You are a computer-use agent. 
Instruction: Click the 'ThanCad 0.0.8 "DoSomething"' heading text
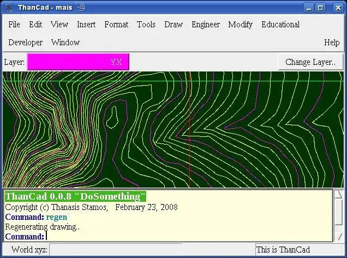[x=75, y=196]
